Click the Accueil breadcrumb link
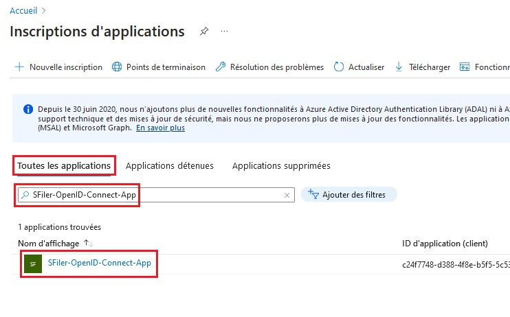Image resolution: width=510 pixels, height=317 pixels. coord(23,11)
